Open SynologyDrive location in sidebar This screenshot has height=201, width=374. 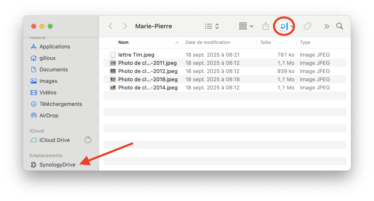click(x=57, y=165)
